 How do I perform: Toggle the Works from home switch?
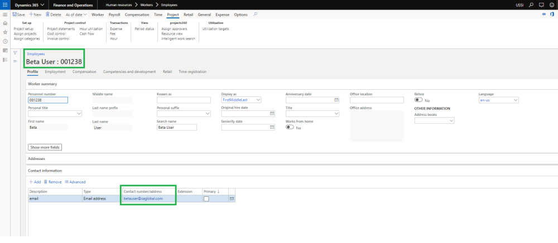click(x=290, y=127)
